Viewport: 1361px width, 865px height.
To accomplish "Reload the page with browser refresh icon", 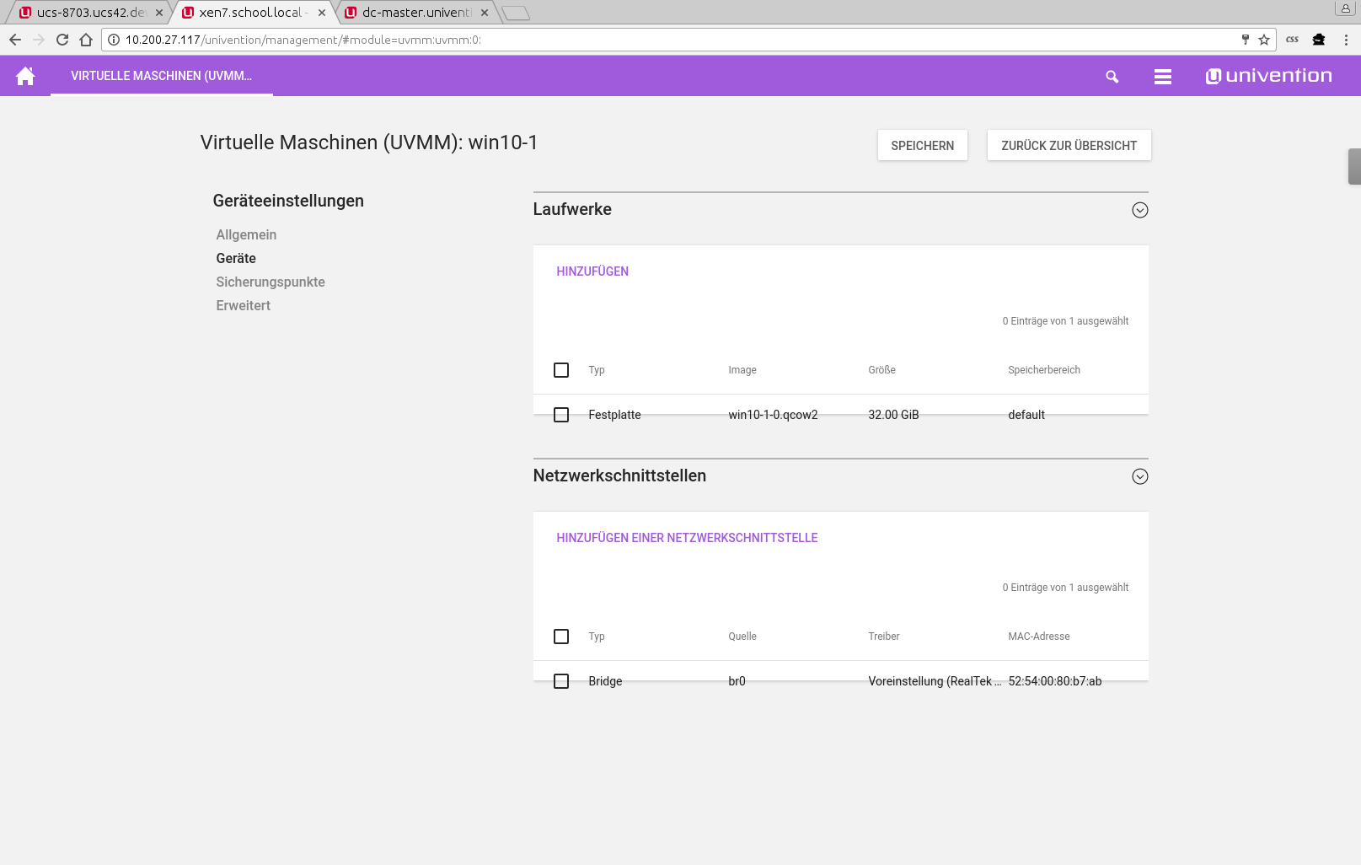I will pyautogui.click(x=62, y=40).
